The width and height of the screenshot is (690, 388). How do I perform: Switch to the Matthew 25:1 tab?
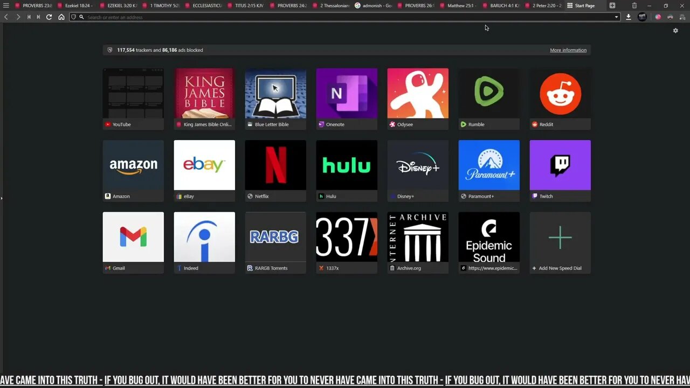pyautogui.click(x=459, y=5)
